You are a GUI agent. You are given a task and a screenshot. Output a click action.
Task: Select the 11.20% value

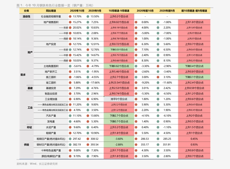click(x=77, y=105)
